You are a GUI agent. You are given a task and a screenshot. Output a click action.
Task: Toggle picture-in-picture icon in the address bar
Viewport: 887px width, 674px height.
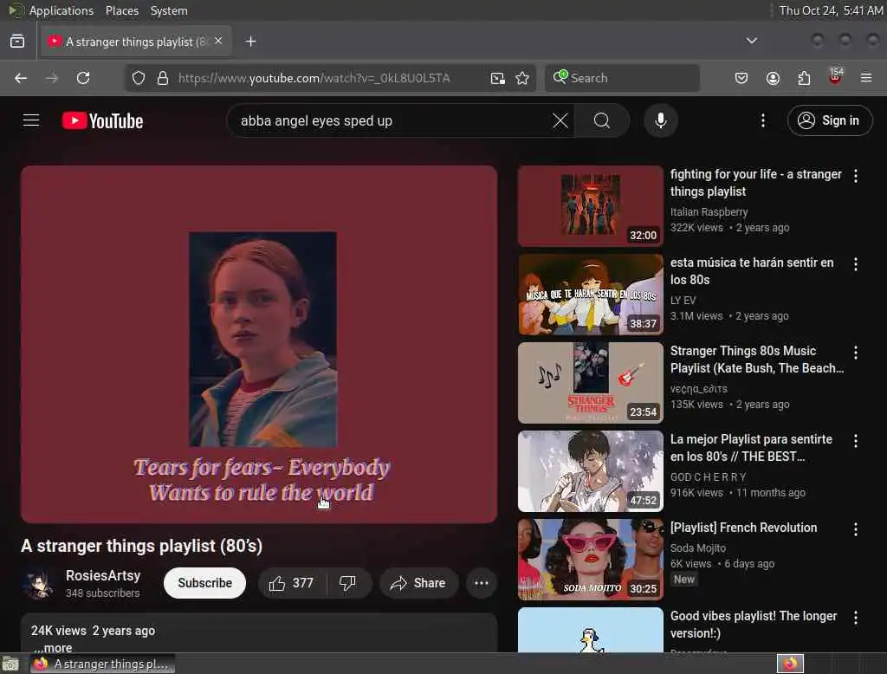tap(498, 78)
